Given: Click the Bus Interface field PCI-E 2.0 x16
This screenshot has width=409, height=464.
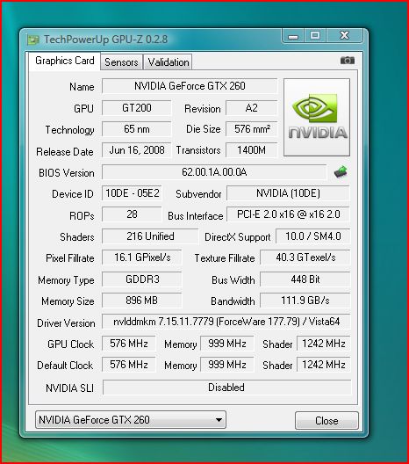Looking at the screenshot, I should click(x=288, y=214).
